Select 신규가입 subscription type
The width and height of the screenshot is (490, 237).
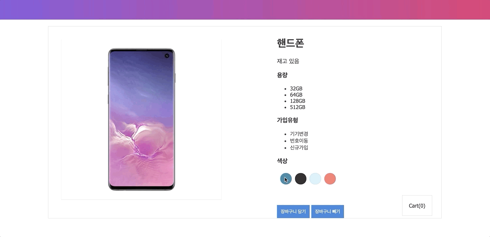tap(299, 148)
